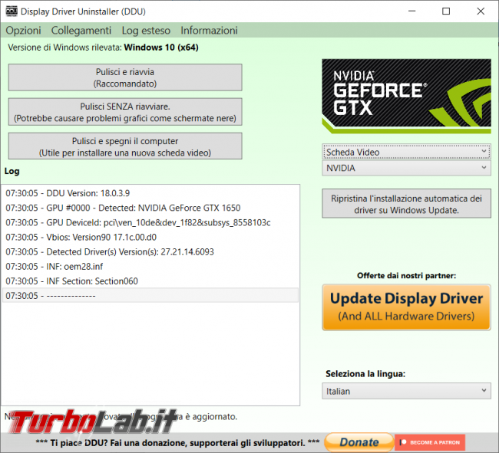Image resolution: width=499 pixels, height=453 pixels.
Task: Minimize the DDU window
Action: pos(412,11)
